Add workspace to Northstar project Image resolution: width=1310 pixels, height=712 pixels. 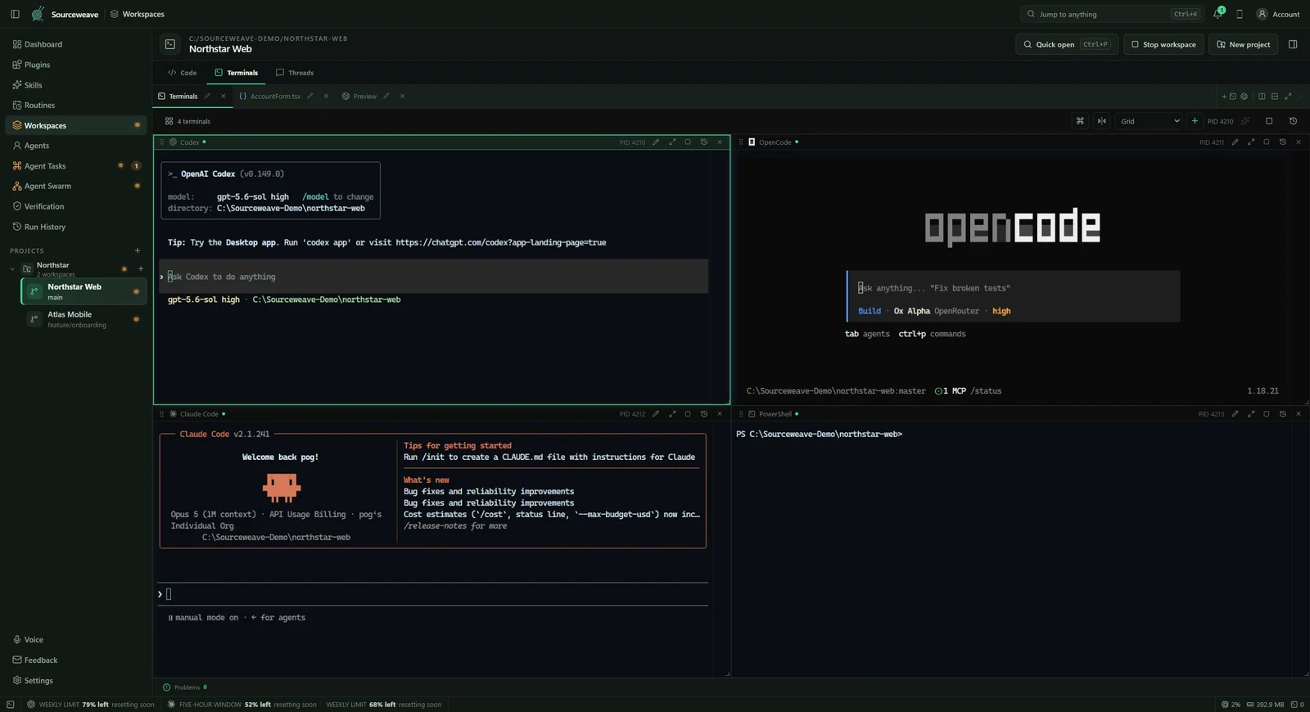coord(141,268)
